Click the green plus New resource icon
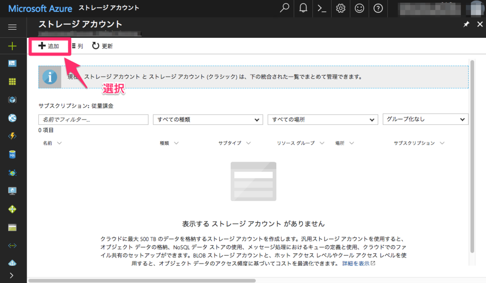Image resolution: width=486 pixels, height=283 pixels. click(x=12, y=46)
